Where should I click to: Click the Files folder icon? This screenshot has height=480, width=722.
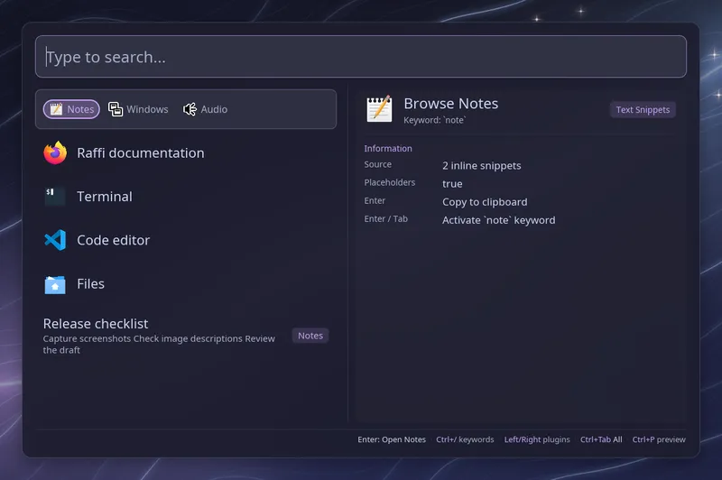(55, 284)
